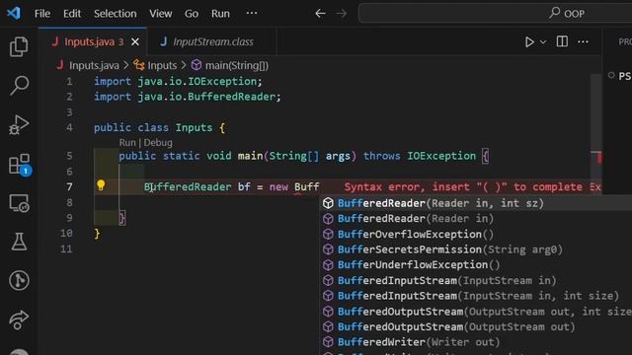Screen dimensions: 632x355
Task: Click the Debug code lens above main
Action: [x=158, y=142]
